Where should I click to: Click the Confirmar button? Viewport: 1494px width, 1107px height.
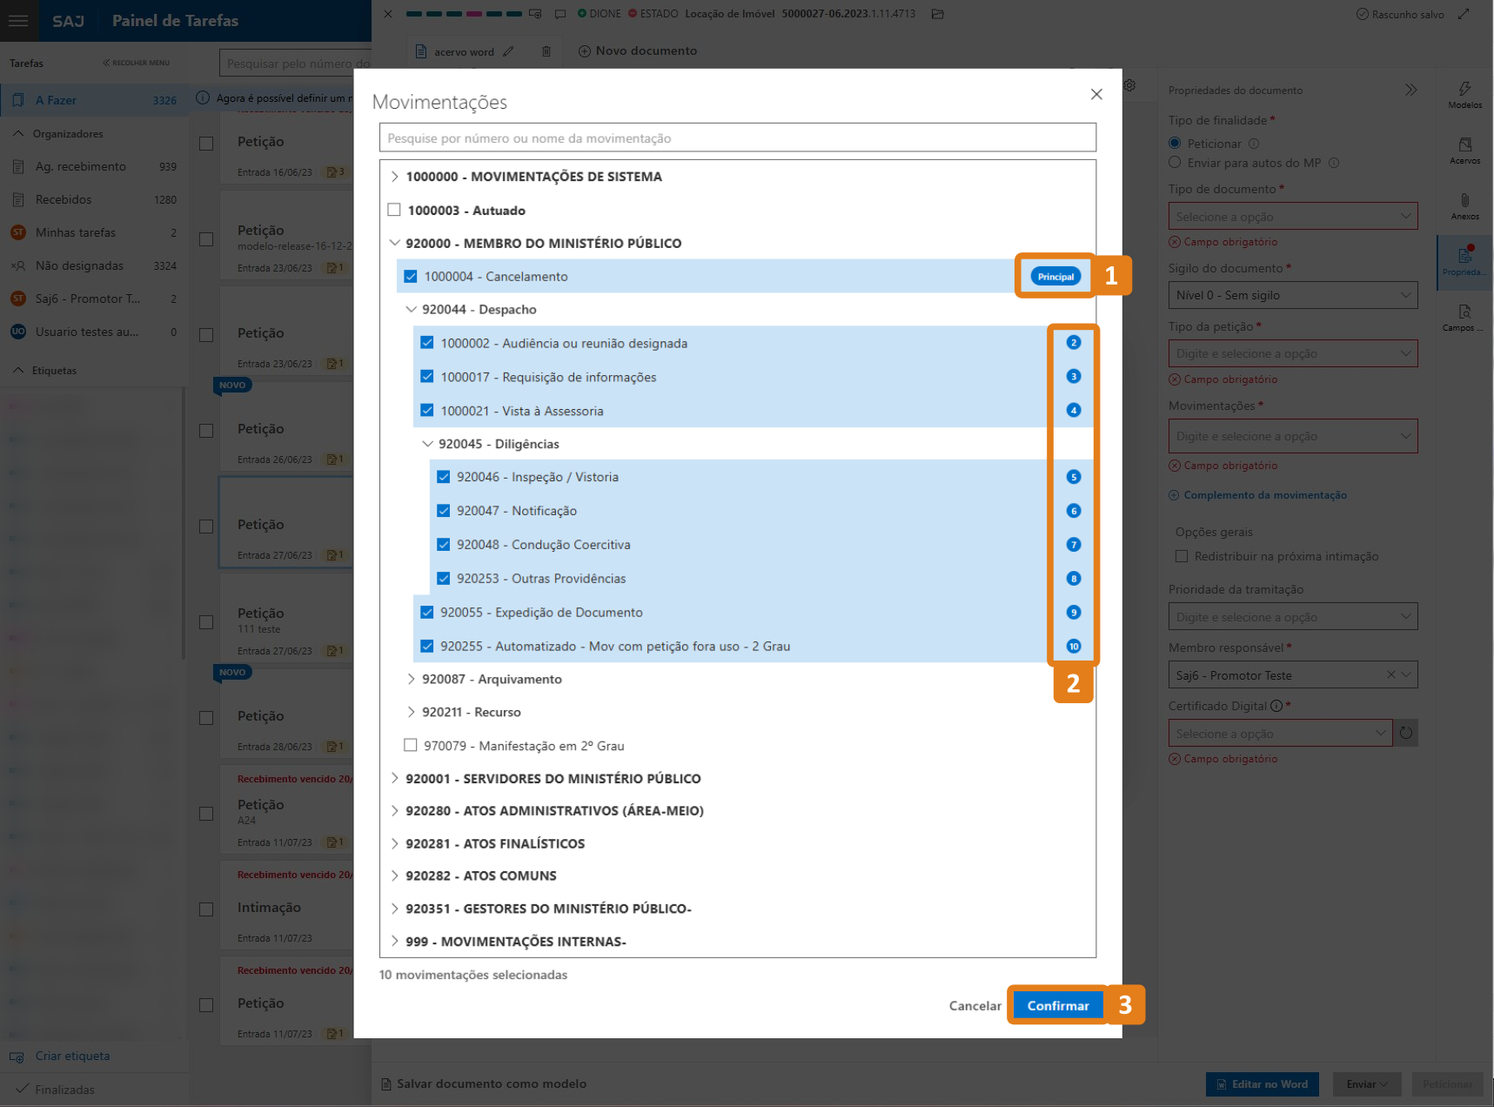click(x=1057, y=1005)
